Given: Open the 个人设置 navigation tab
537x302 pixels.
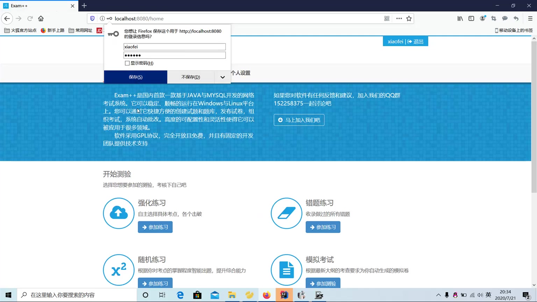Looking at the screenshot, I should [x=241, y=73].
